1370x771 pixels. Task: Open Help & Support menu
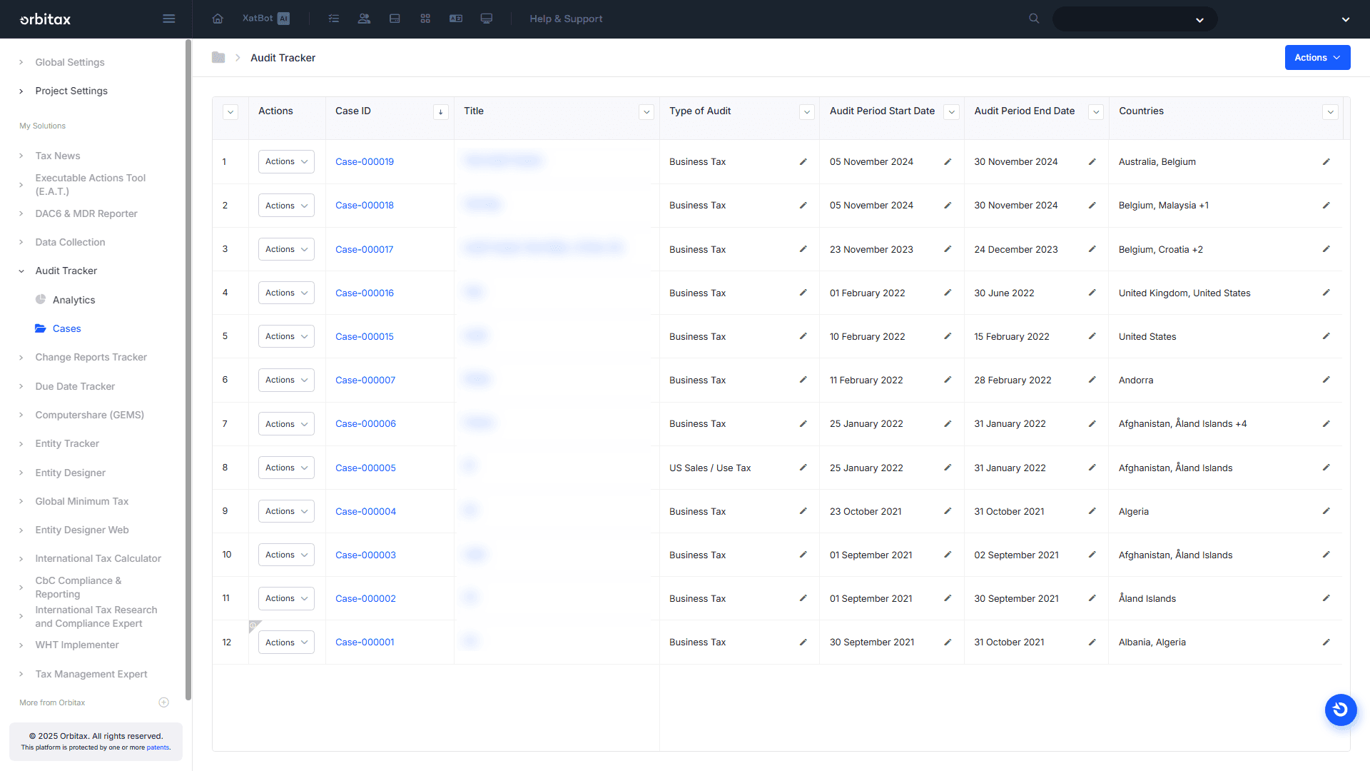[x=566, y=19]
